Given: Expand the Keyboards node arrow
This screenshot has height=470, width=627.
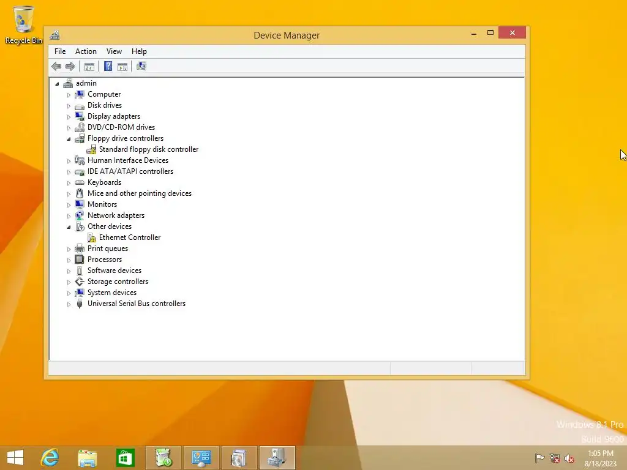Looking at the screenshot, I should (69, 183).
